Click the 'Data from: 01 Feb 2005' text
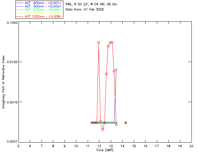 (85, 10)
